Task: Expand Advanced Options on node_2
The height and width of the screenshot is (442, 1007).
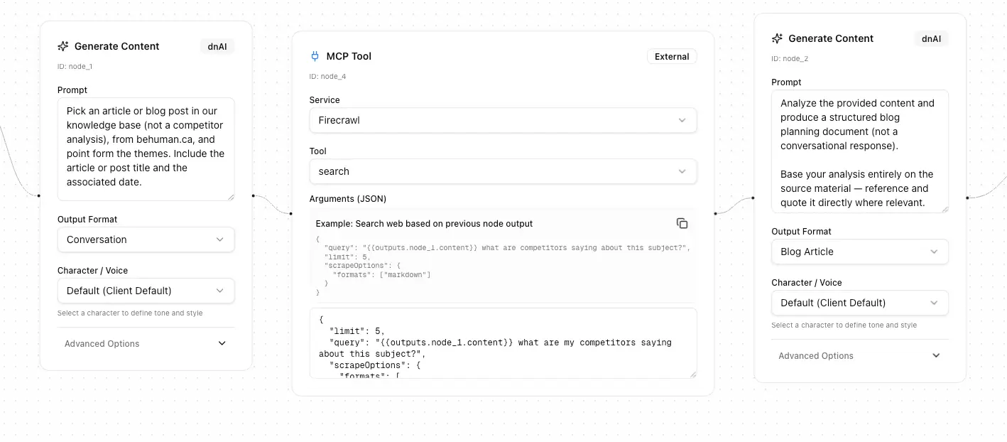Action: tap(859, 355)
